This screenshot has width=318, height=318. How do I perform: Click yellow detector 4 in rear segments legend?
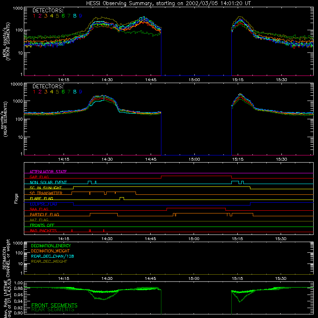point(52,92)
